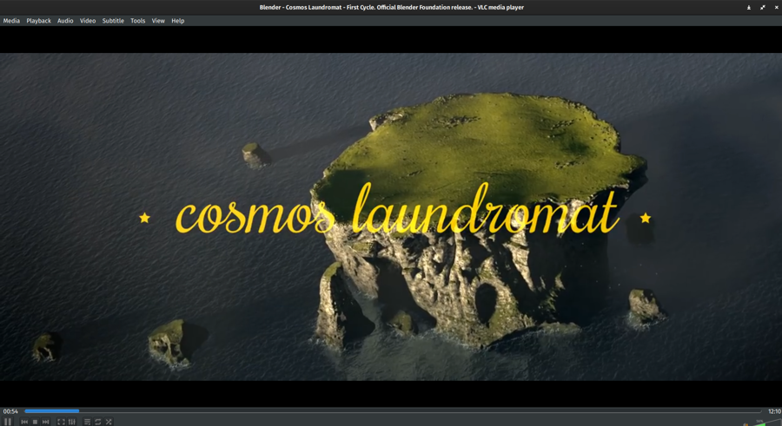
Task: Open the Help menu
Action: tap(178, 21)
